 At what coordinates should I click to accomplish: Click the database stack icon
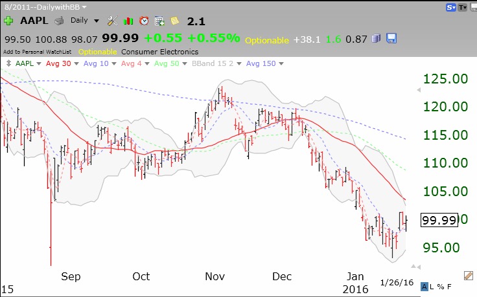click(377, 38)
